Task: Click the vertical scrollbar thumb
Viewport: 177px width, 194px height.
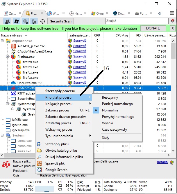Action: 173,51
